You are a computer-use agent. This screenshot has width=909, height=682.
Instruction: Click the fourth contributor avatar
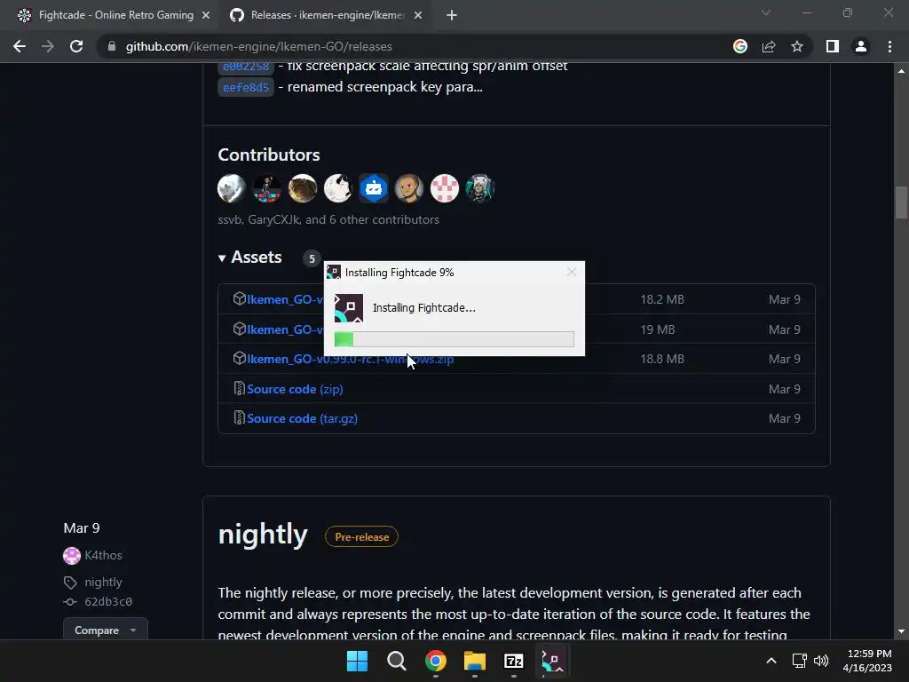click(338, 188)
